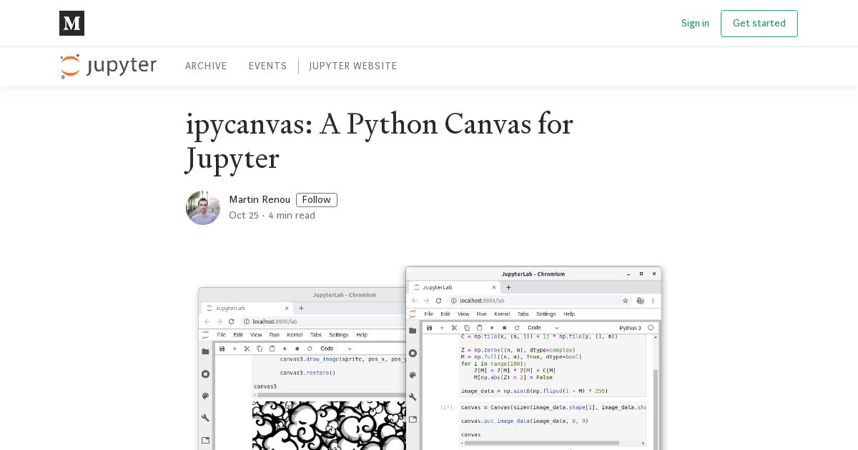Click the Python 3 kernel name in right notebook
This screenshot has height=450, width=858.
[x=630, y=328]
